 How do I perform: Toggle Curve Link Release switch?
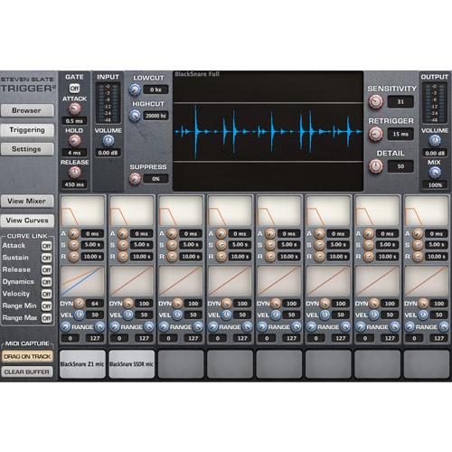(46, 270)
